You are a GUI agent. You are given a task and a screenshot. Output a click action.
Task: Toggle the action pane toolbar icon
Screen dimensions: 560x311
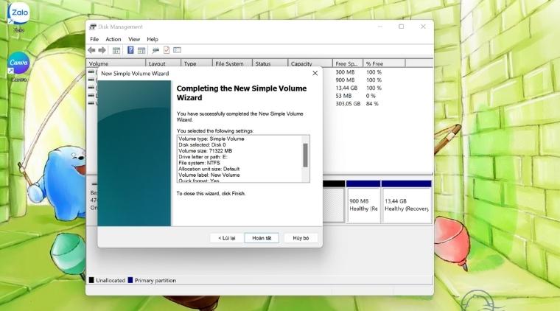tap(141, 50)
